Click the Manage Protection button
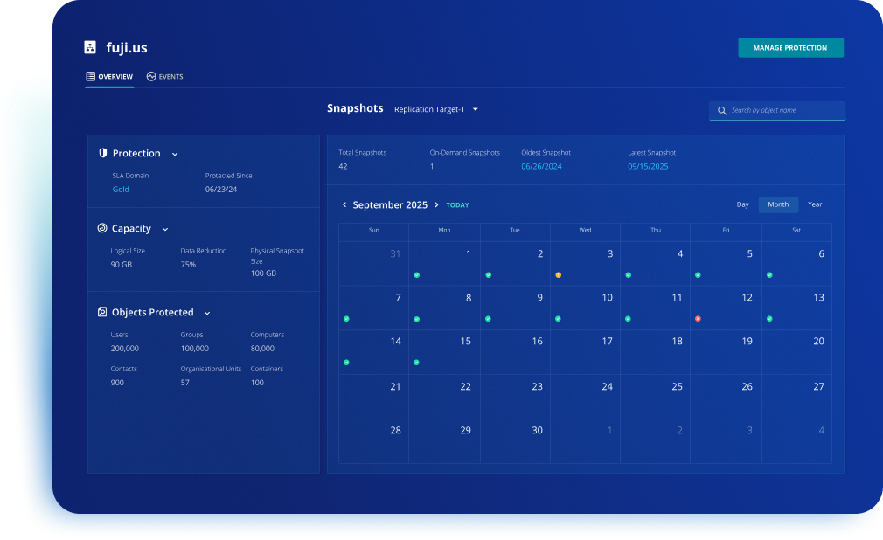 [790, 48]
